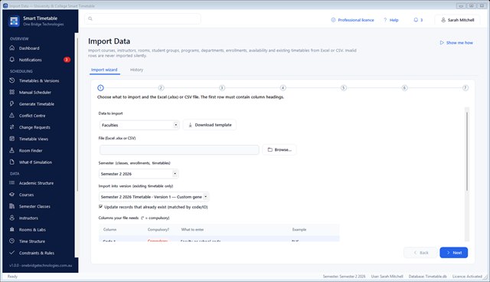The height and width of the screenshot is (282, 490).
Task: Click the wizard panel vertical scrollbar
Action: click(x=467, y=151)
